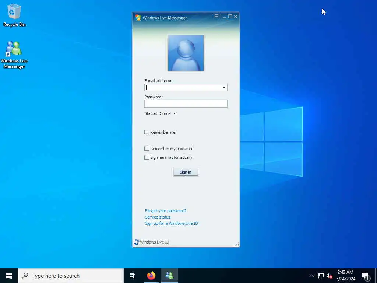Close the Windows Live Messenger window
Image resolution: width=377 pixels, height=283 pixels.
[236, 16]
